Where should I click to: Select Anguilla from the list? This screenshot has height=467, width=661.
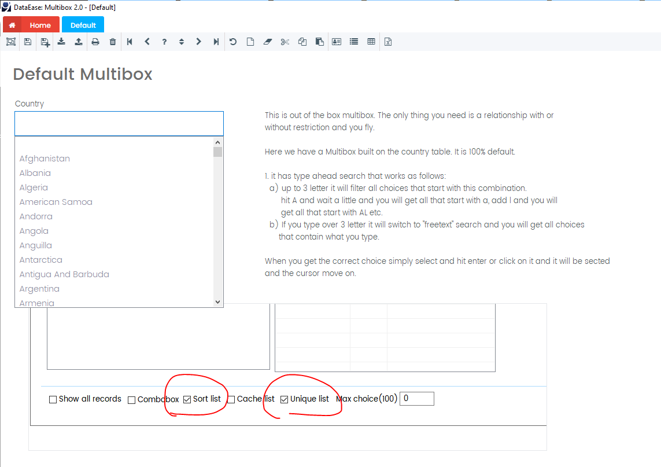pos(35,245)
